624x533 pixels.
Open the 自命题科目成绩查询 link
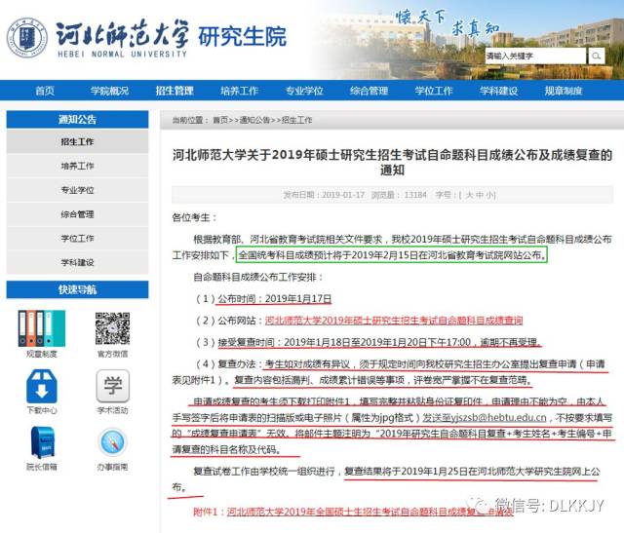pos(394,321)
